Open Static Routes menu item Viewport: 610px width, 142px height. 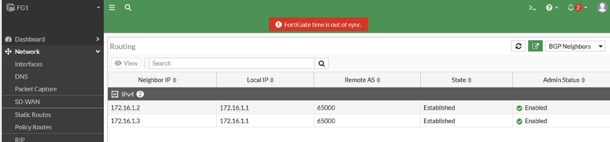coord(33,115)
